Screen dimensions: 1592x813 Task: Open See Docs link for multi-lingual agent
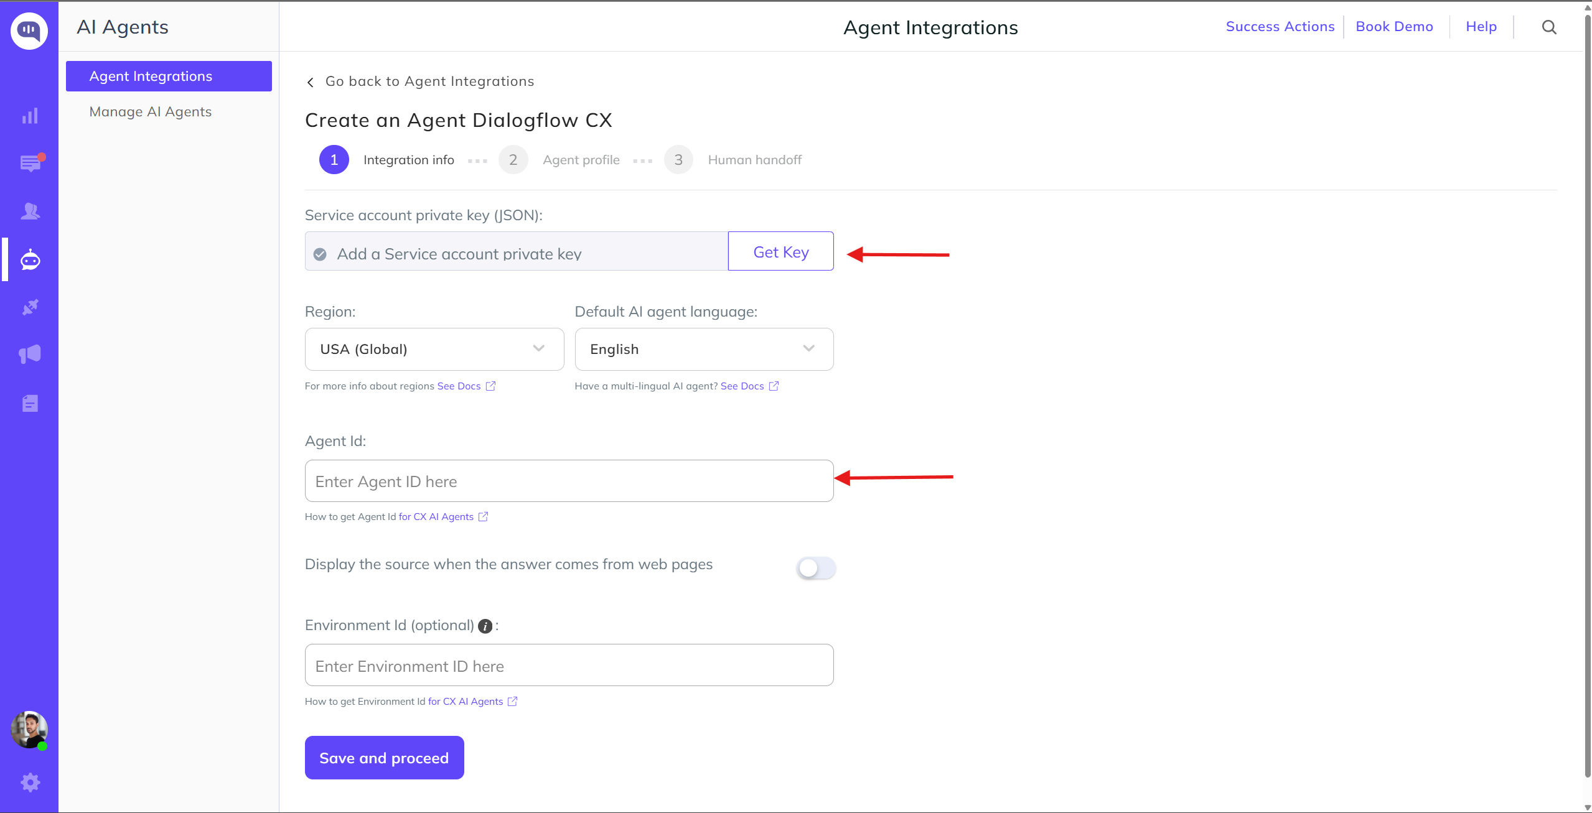click(742, 386)
